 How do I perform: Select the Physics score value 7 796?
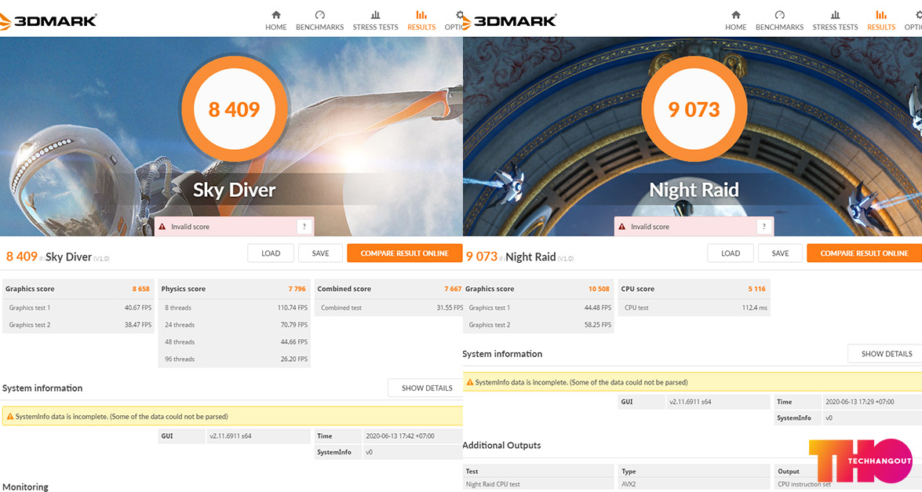coord(297,289)
